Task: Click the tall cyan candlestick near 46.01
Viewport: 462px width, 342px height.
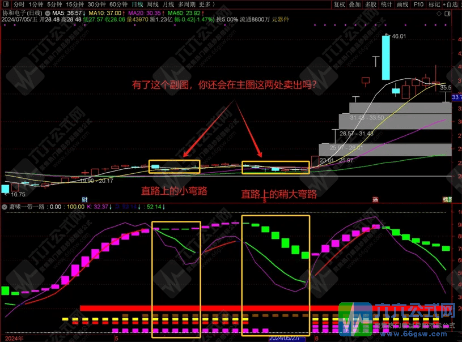Action: [386, 58]
